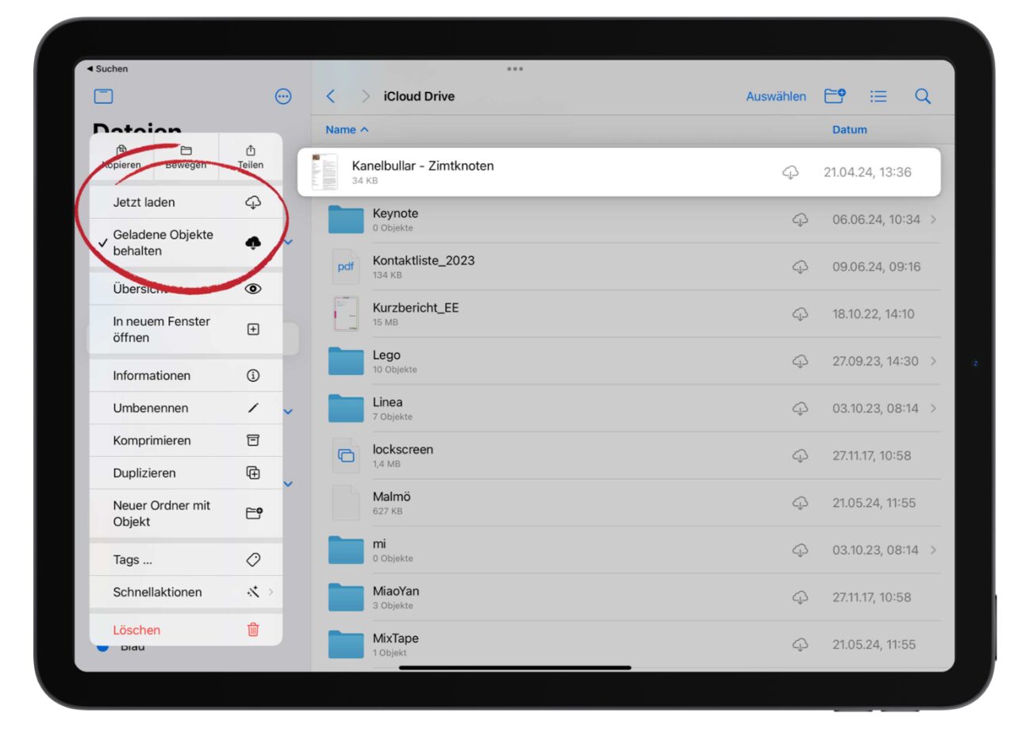Open the Keynote folder
The height and width of the screenshot is (733, 1030).
click(x=346, y=220)
